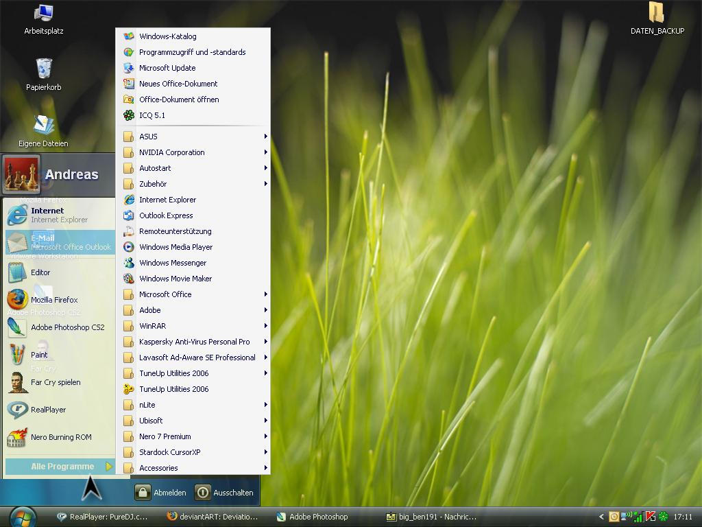Image resolution: width=702 pixels, height=527 pixels.
Task: Expand NVIDIA Corporation submenu
Action: [x=193, y=152]
